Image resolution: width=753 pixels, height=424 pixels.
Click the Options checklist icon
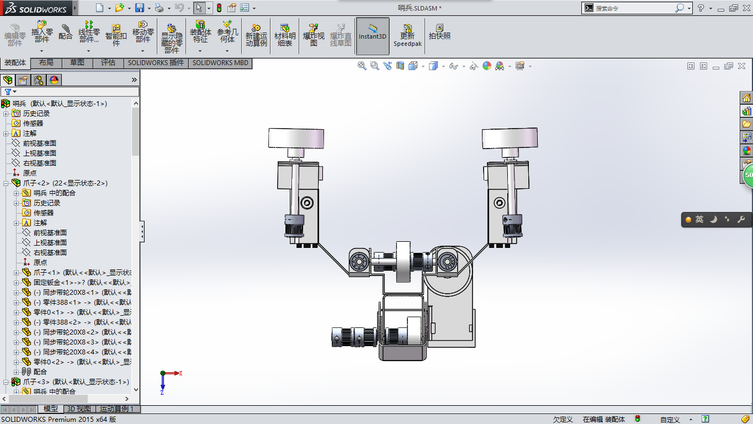[x=245, y=8]
